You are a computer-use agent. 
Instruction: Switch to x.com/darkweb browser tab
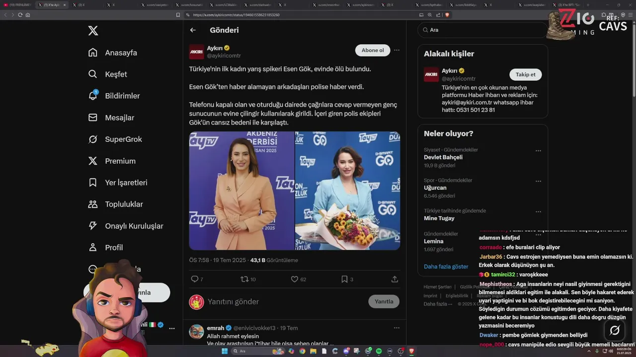click(x=256, y=4)
